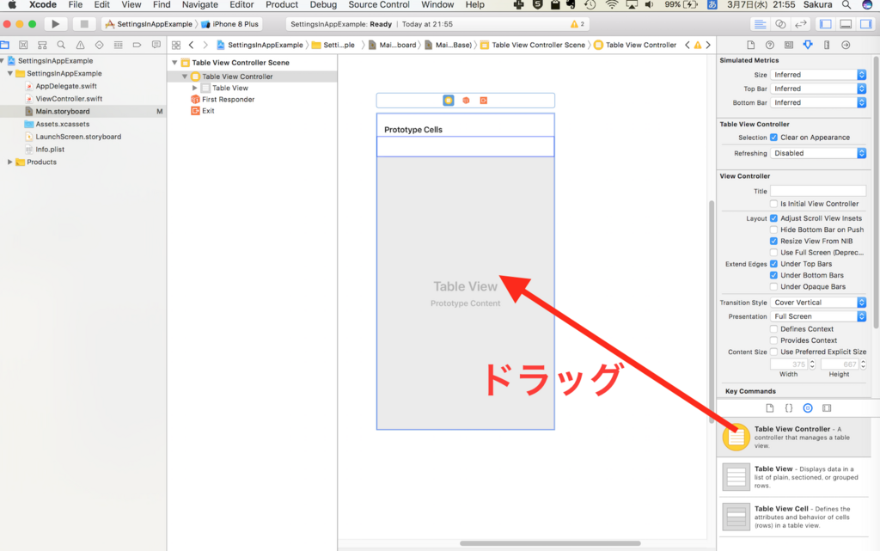Select the iPhone 8 Plus run destination
The height and width of the screenshot is (551, 880).
(229, 24)
